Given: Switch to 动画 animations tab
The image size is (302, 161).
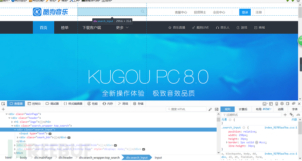Looking at the screenshot, I should (x=281, y=109).
